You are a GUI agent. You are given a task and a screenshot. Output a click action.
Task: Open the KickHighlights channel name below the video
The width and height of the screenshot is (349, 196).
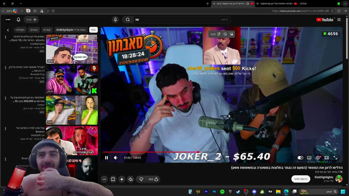324,177
